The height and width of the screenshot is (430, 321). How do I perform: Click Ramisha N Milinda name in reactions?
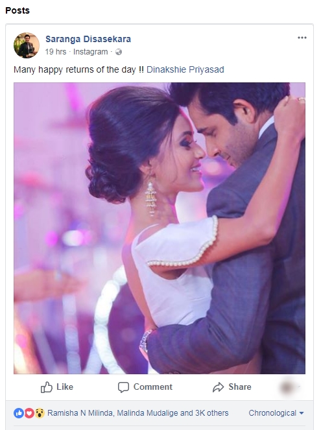click(80, 413)
